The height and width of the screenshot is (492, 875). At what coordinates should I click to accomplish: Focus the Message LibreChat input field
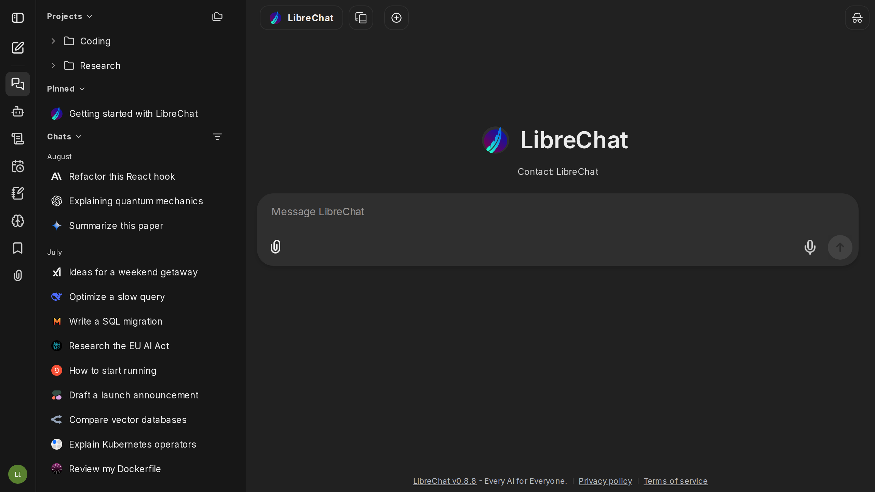coord(557,212)
